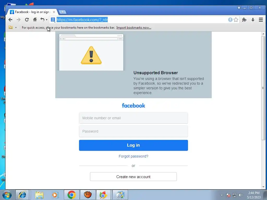The width and height of the screenshot is (267, 200).
Task: Open the Windows Start menu
Action: coord(7,195)
